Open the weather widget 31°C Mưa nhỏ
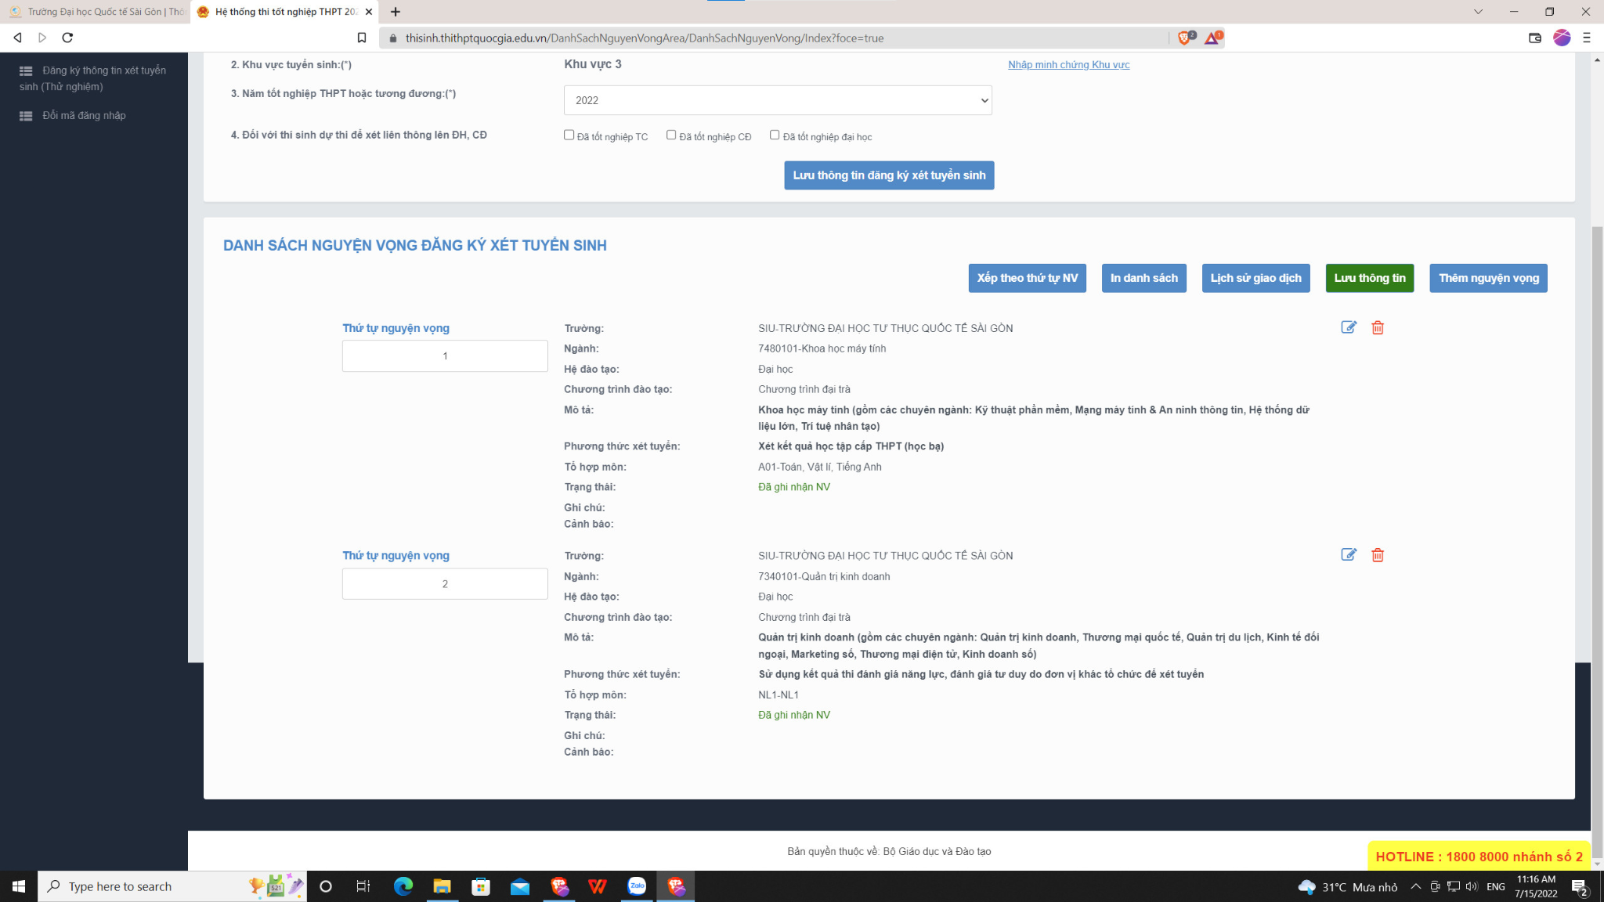This screenshot has height=902, width=1604. [x=1347, y=886]
